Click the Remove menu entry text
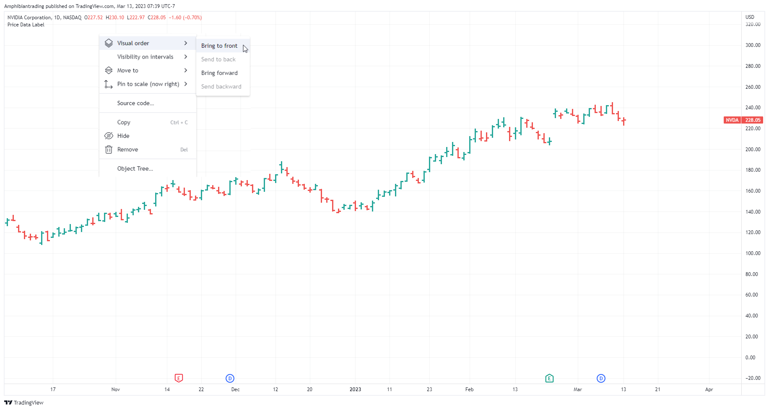 pyautogui.click(x=127, y=150)
